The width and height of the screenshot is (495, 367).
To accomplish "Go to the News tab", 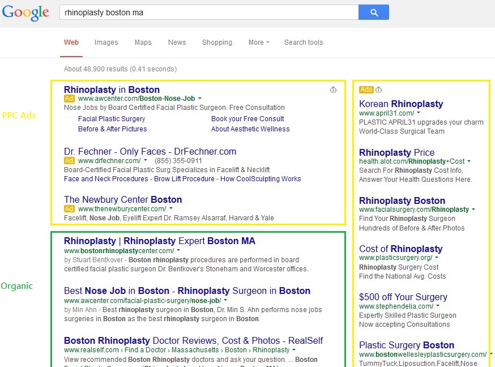I will 177,42.
